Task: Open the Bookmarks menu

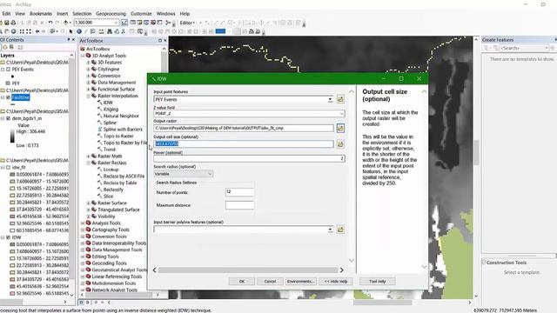Action: 41,14
